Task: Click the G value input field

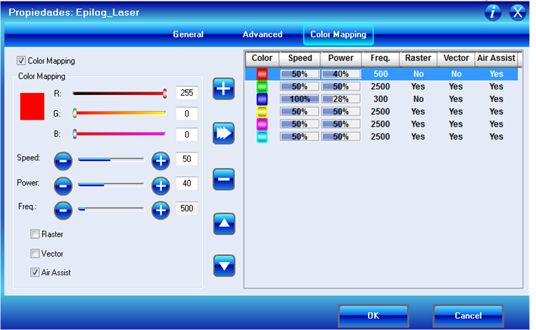Action: 186,114
